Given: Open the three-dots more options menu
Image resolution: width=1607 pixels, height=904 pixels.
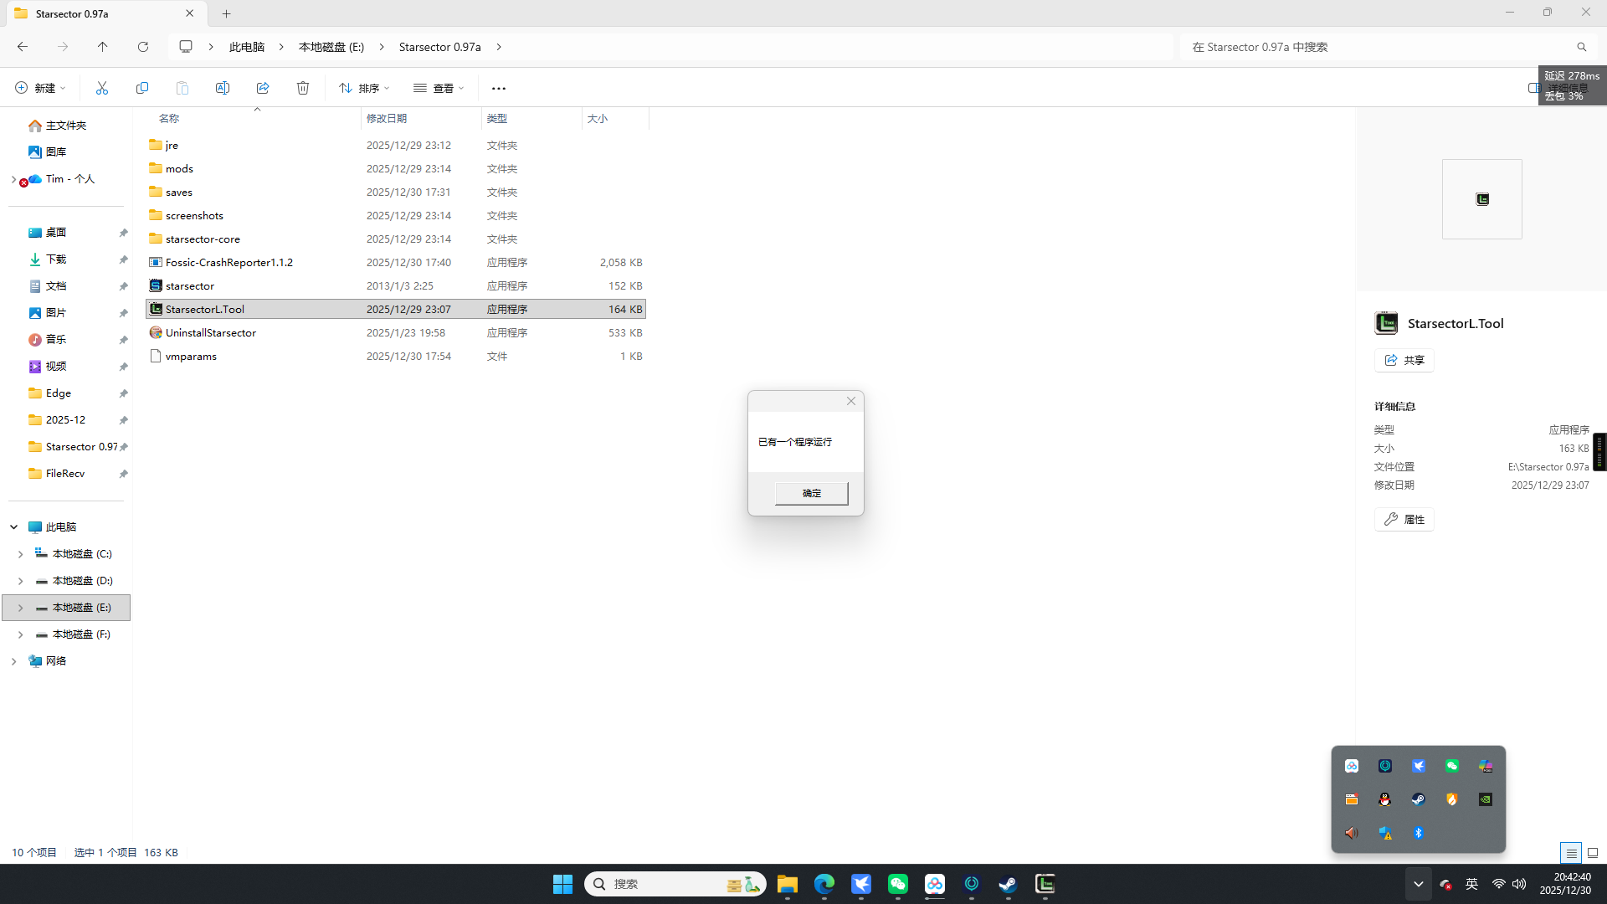Looking at the screenshot, I should pyautogui.click(x=499, y=88).
